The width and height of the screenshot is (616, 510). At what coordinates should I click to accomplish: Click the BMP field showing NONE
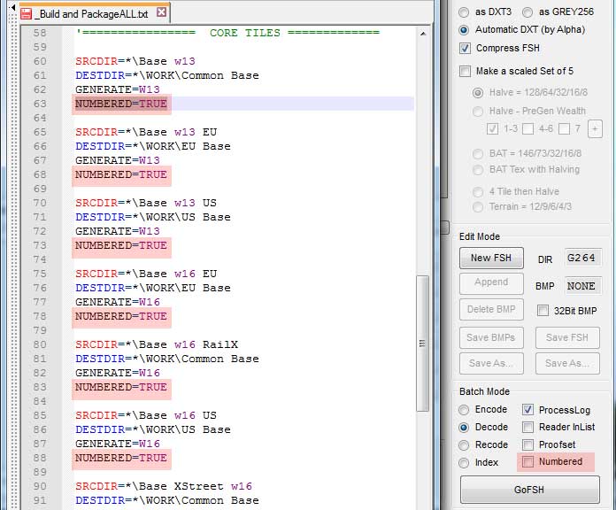coord(582,286)
